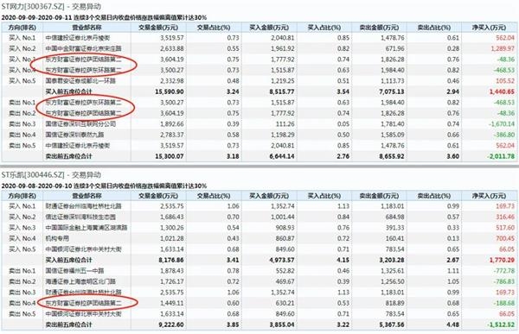This screenshot has height=334, width=519.
Task: Click the -1,670.14 net buy value
Action: click(x=502, y=124)
